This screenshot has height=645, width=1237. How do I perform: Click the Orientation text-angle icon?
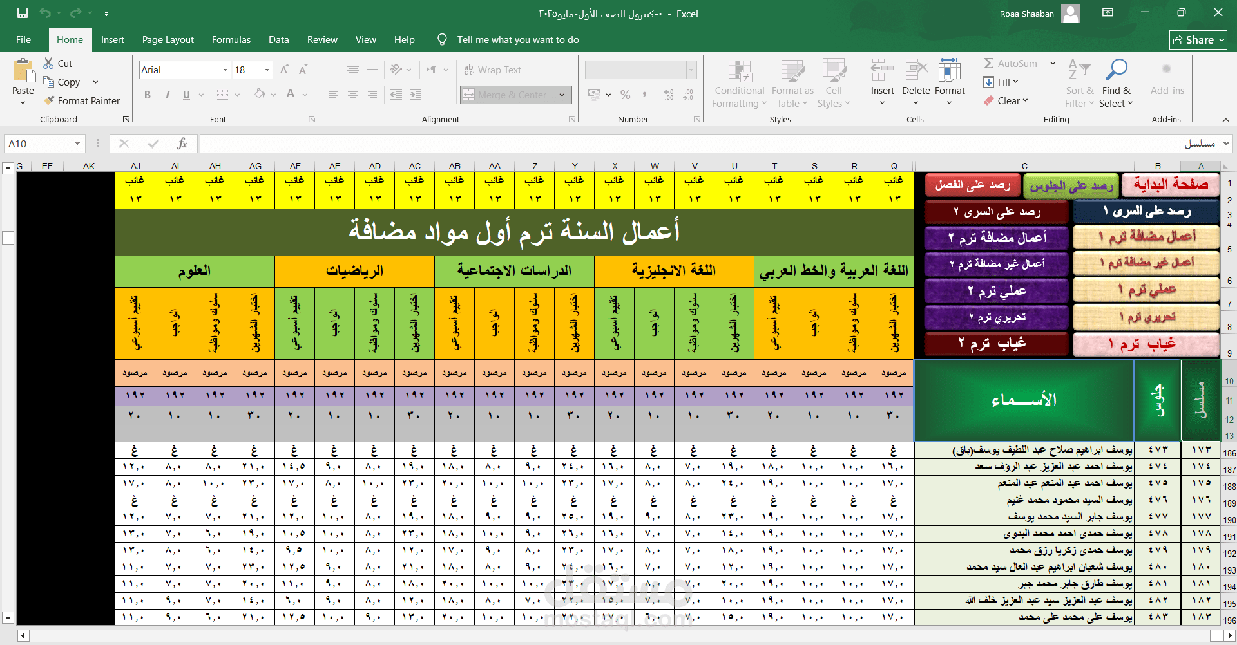[x=396, y=70]
